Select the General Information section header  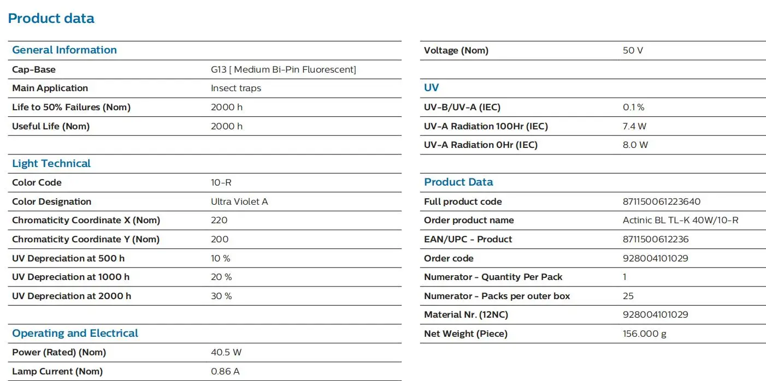(x=64, y=50)
